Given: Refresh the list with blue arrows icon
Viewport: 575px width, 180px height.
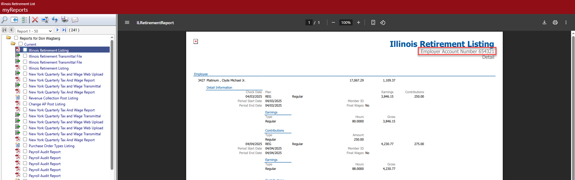Looking at the screenshot, I should pyautogui.click(x=55, y=20).
